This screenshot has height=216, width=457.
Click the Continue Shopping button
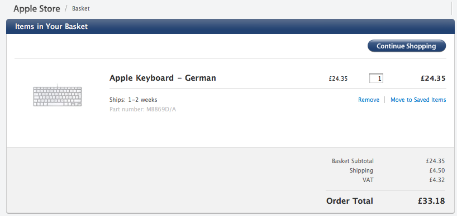click(407, 46)
